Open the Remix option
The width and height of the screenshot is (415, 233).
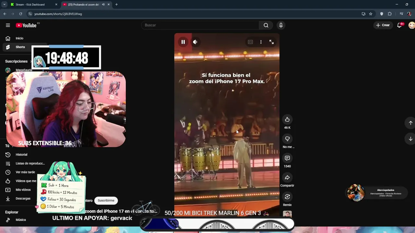point(287,197)
